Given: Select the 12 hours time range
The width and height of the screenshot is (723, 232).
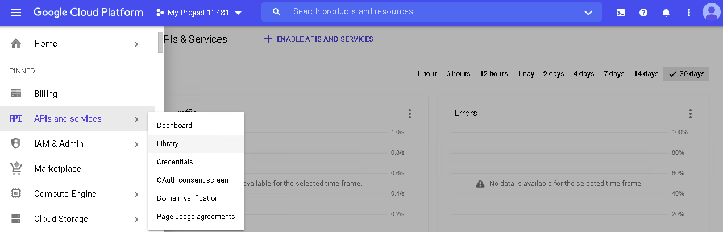Looking at the screenshot, I should [x=494, y=74].
